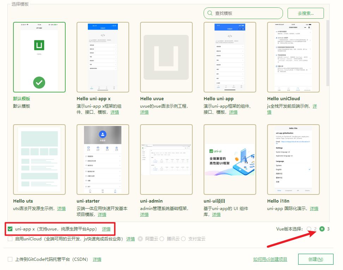Click the Vue版本选择 label
The image size is (343, 270).
(x=290, y=229)
